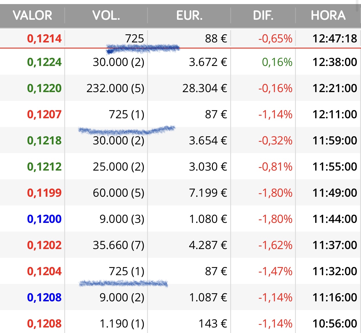
Task: Click the HORA column header
Action: coord(328,15)
